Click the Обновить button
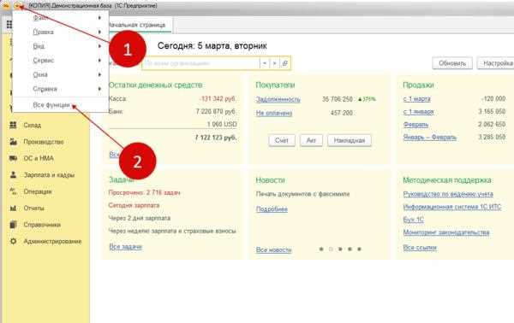Screen dimensions: 514x323 point(452,63)
